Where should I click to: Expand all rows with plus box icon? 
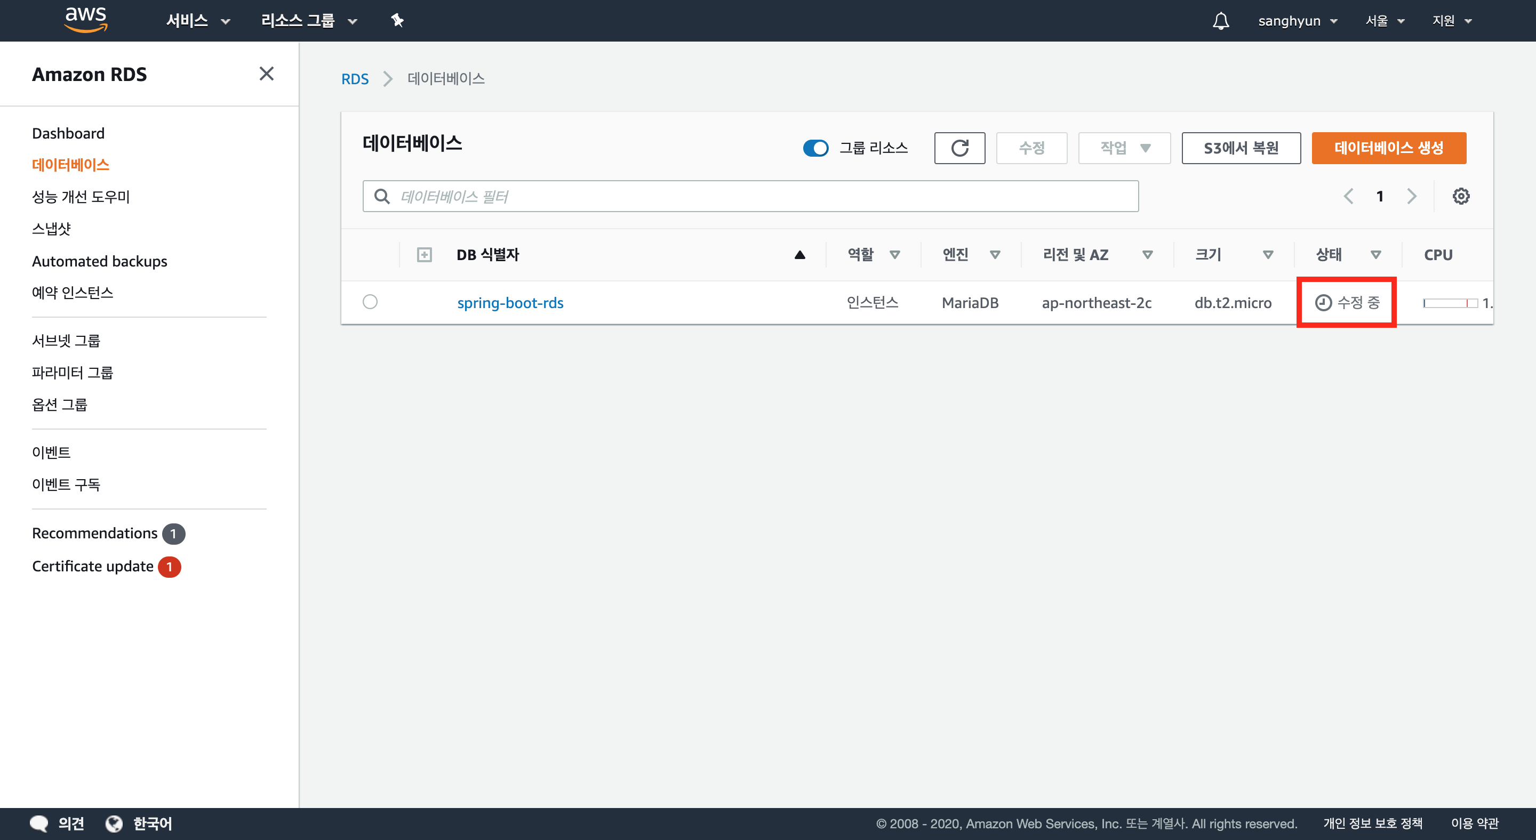pos(424,255)
